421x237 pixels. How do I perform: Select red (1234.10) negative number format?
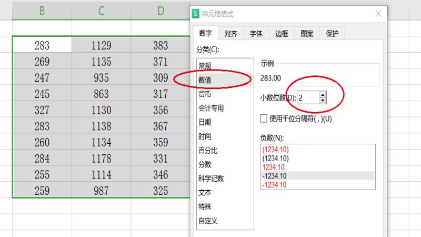(275, 150)
